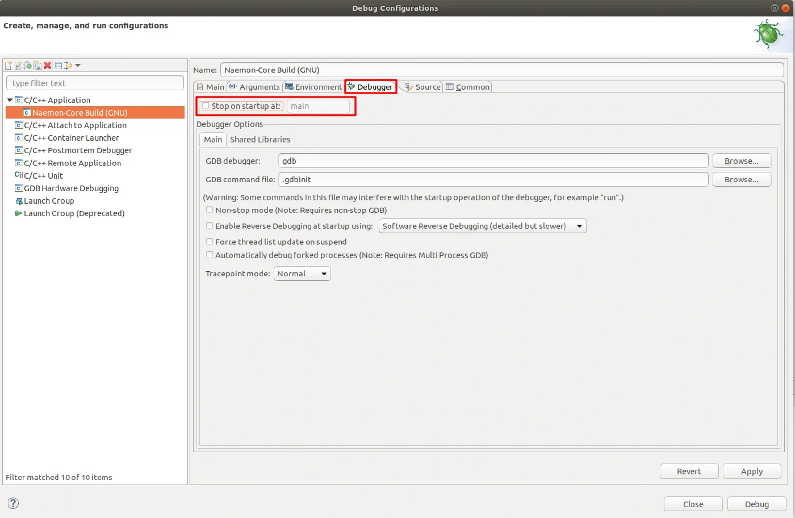Click the Apply button

click(752, 471)
